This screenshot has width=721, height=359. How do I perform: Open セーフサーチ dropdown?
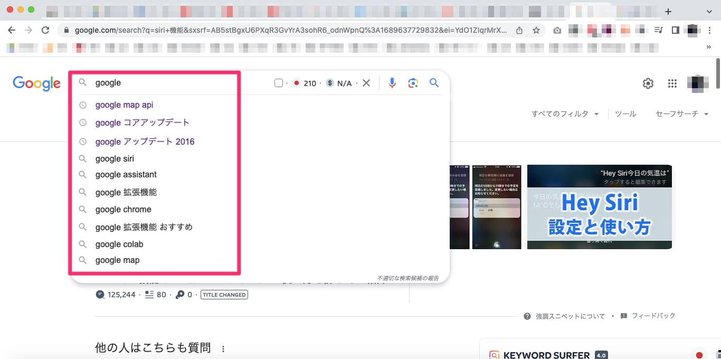(x=682, y=114)
